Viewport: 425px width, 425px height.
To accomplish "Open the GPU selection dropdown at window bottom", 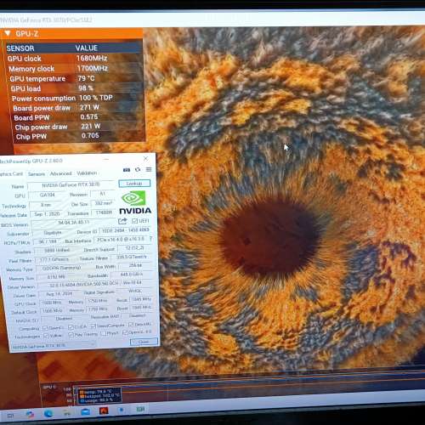I will [54, 346].
